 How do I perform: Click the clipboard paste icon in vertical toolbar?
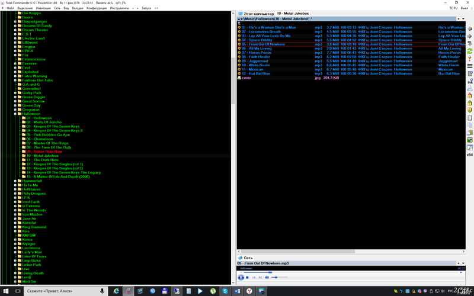[470, 118]
